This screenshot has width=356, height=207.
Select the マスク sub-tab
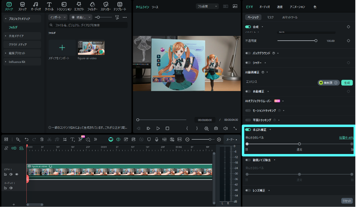pyautogui.click(x=270, y=17)
